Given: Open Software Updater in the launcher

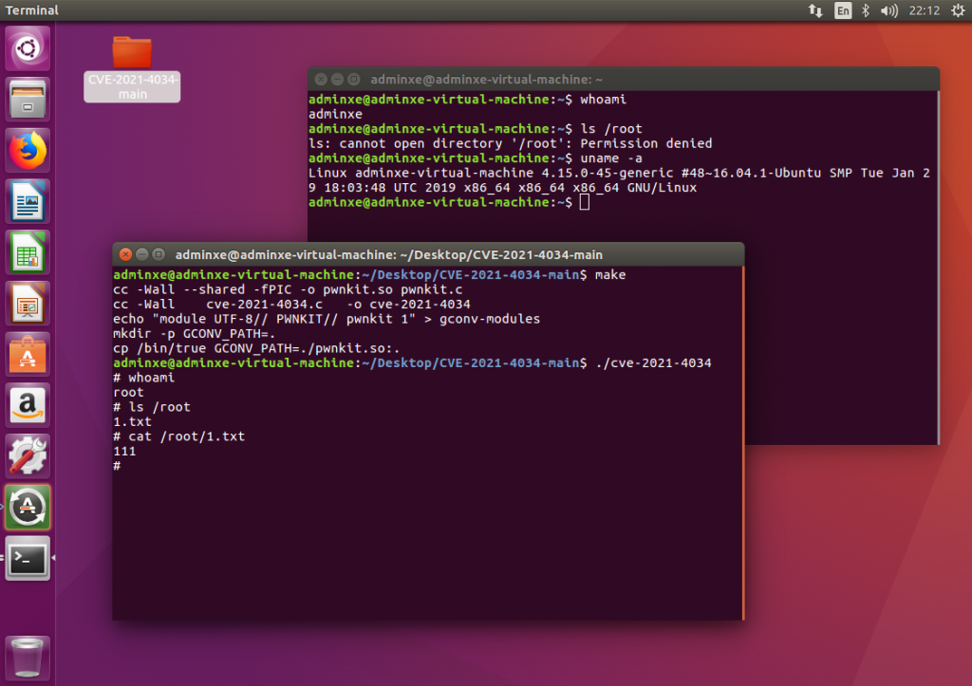Looking at the screenshot, I should coord(28,508).
